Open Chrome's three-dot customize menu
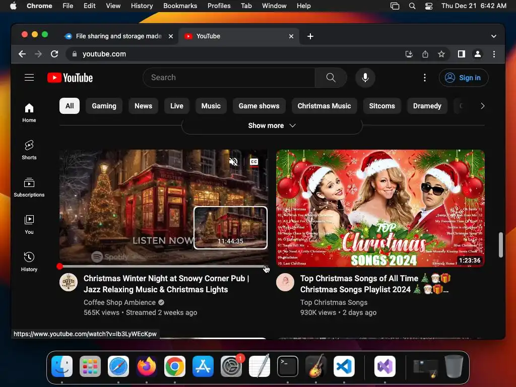The width and height of the screenshot is (516, 387). (494, 54)
